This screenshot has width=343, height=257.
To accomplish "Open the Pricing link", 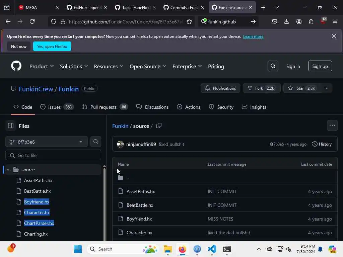I will [x=216, y=66].
